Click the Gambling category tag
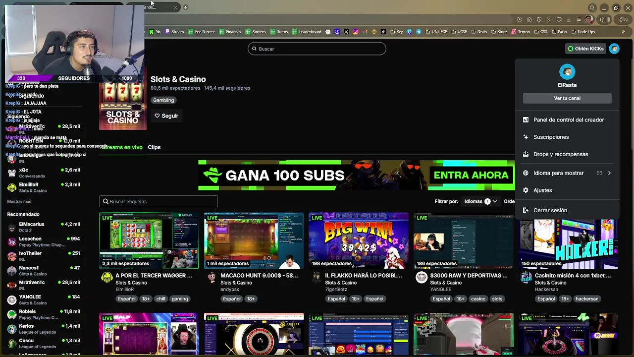The height and width of the screenshot is (357, 634). point(163,100)
